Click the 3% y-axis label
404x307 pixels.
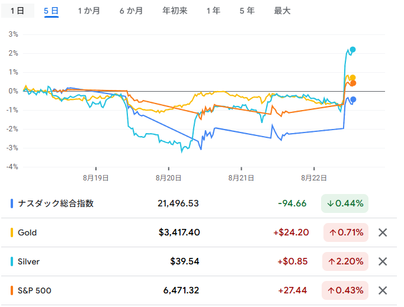[13, 34]
